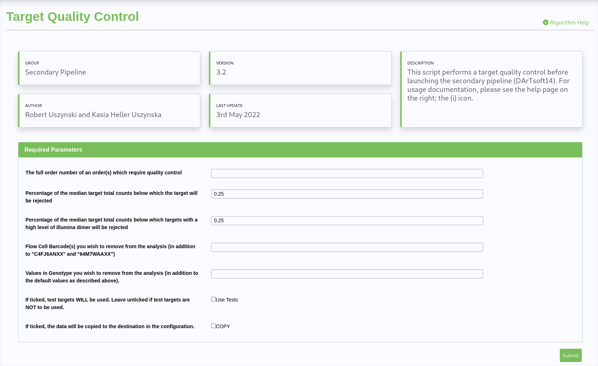Click the Algorithm Help info icon
Viewport: 598px width, 366px height.
point(545,22)
